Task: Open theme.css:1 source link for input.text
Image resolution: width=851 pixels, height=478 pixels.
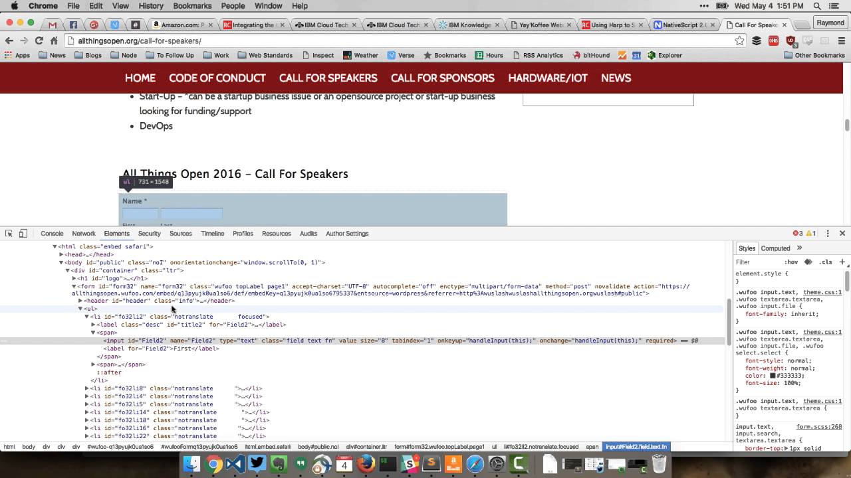Action: [822, 292]
